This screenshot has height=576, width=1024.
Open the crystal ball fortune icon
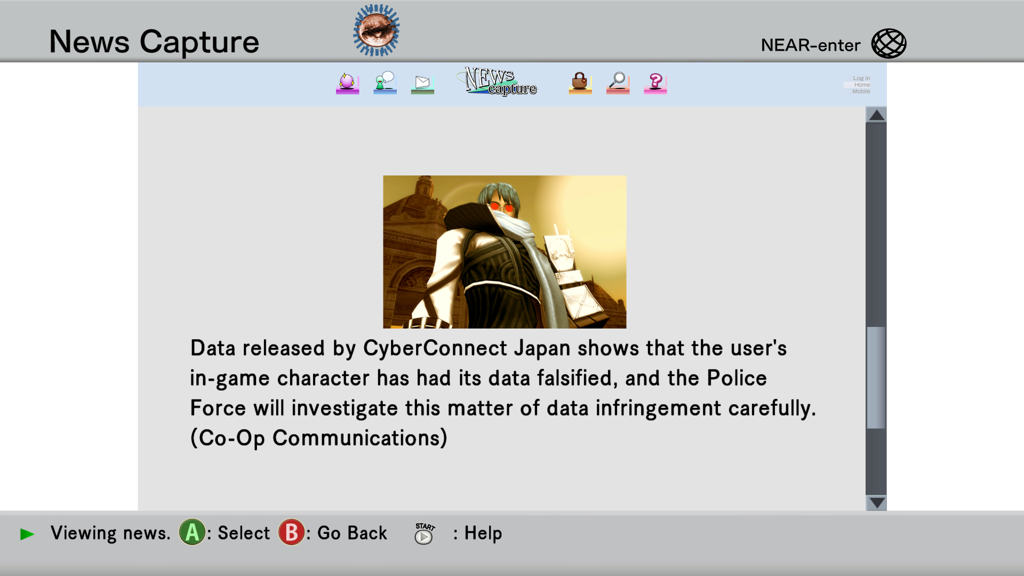click(347, 83)
